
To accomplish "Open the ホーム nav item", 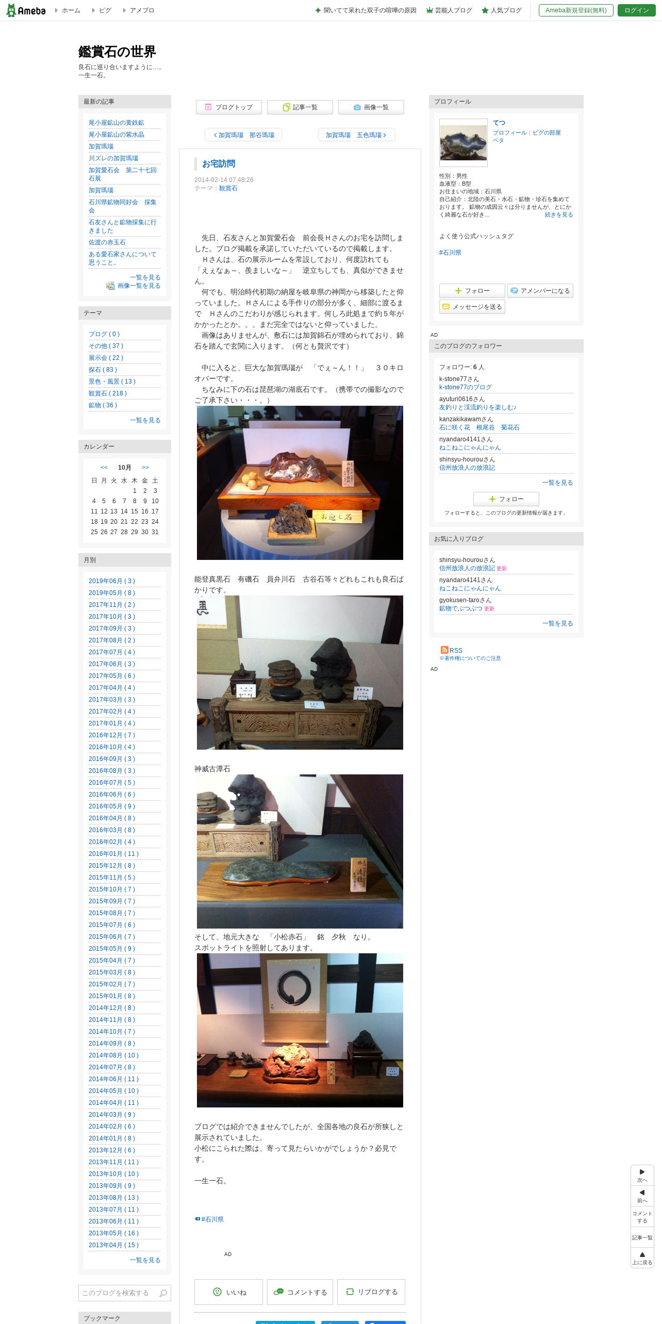I will [x=71, y=10].
